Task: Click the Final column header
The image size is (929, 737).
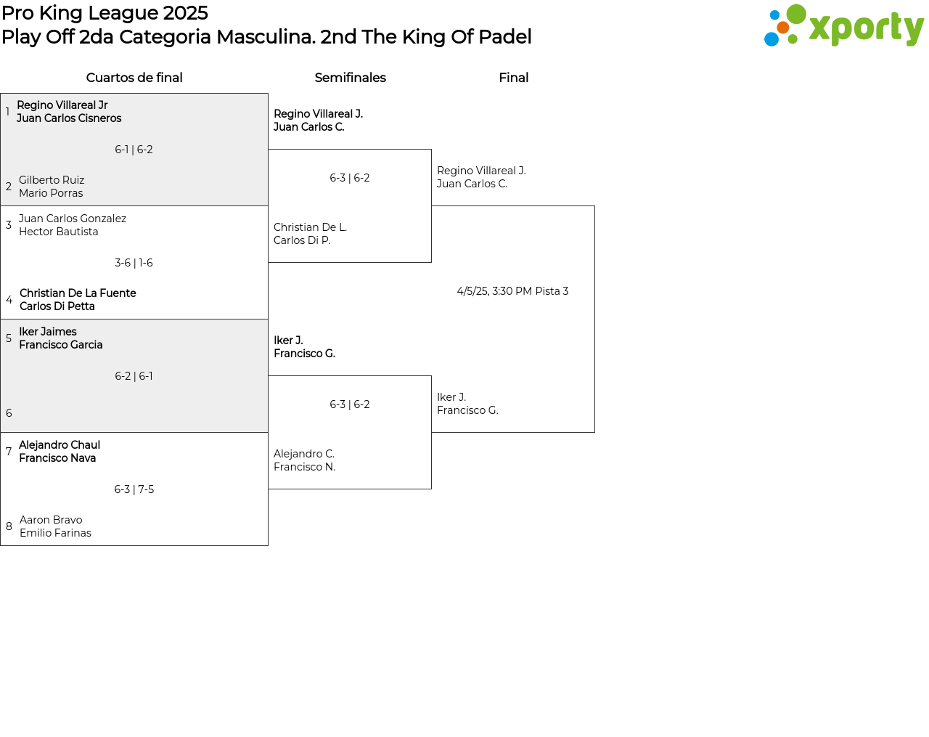Action: click(x=513, y=78)
